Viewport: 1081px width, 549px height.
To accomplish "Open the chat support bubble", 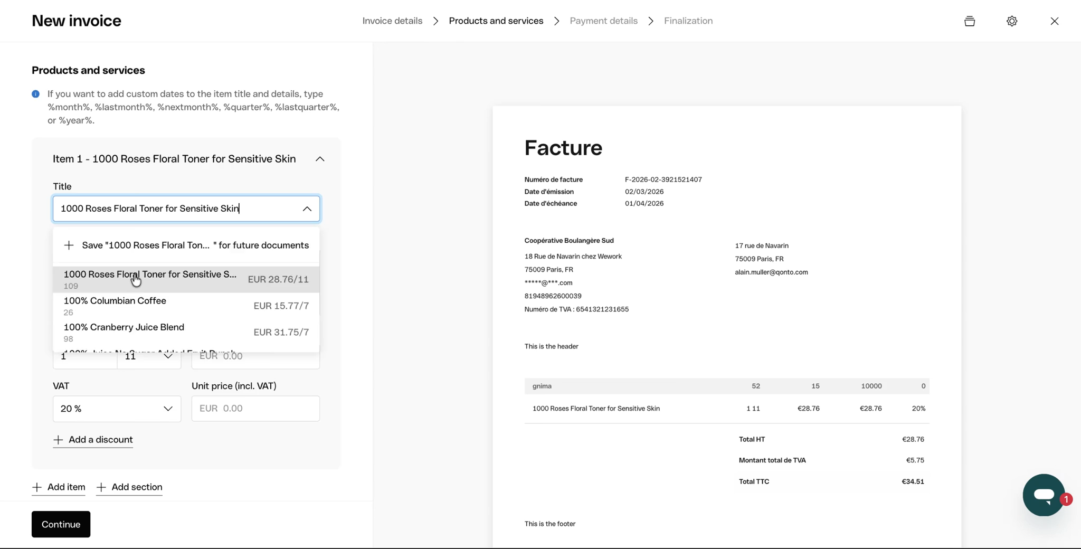I will [1044, 495].
